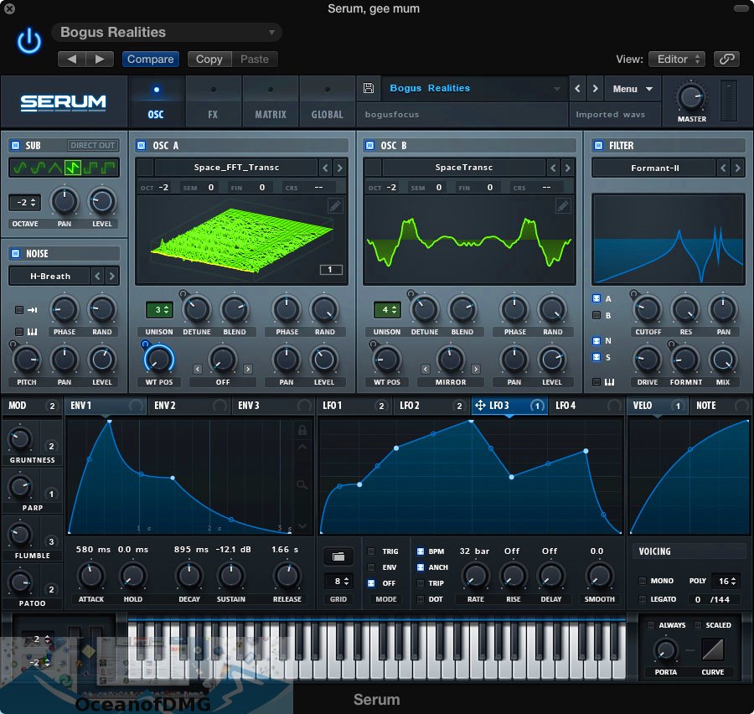The image size is (754, 714).
Task: Open the OSC B wavetable edit pencil
Action: point(563,206)
